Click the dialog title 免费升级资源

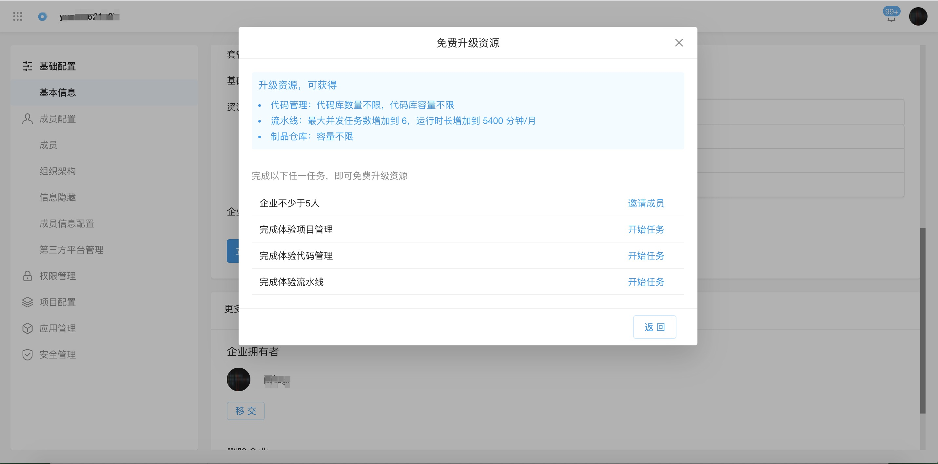click(x=468, y=43)
